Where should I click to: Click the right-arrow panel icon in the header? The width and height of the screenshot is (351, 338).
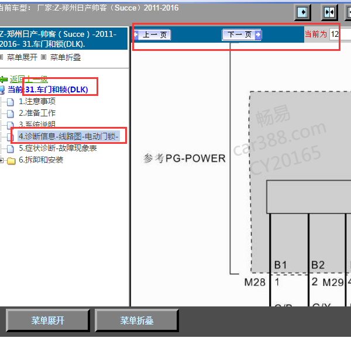pyautogui.click(x=302, y=12)
